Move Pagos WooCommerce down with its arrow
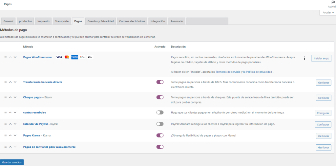336x166 pixels. click(x=15, y=57)
